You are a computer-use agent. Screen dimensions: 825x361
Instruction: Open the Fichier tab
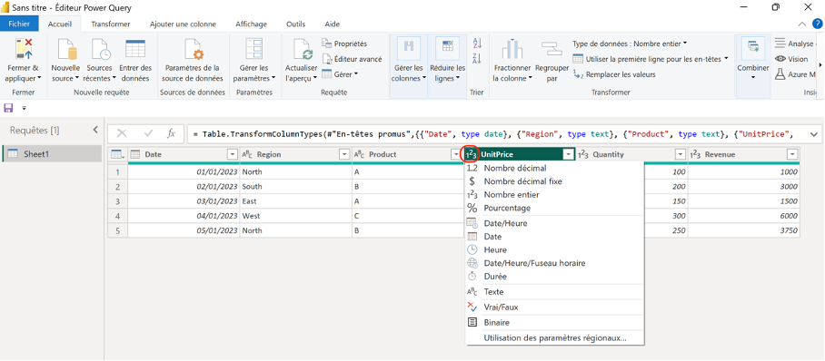click(x=19, y=24)
